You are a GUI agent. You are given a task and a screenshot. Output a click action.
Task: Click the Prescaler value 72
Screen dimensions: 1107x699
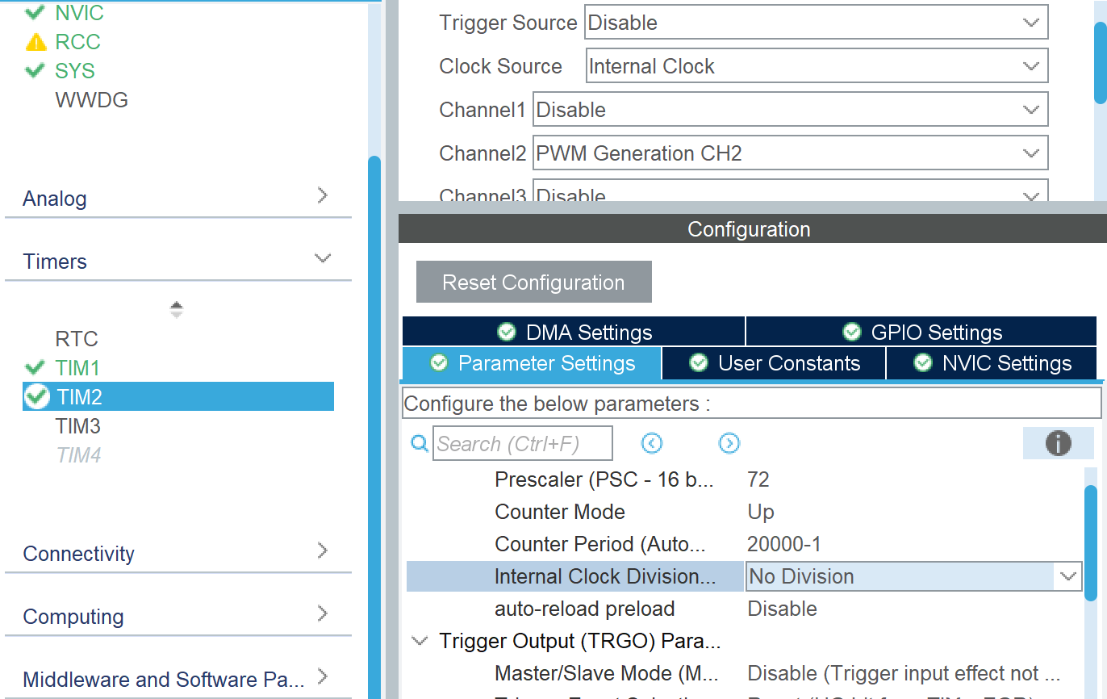click(x=758, y=479)
